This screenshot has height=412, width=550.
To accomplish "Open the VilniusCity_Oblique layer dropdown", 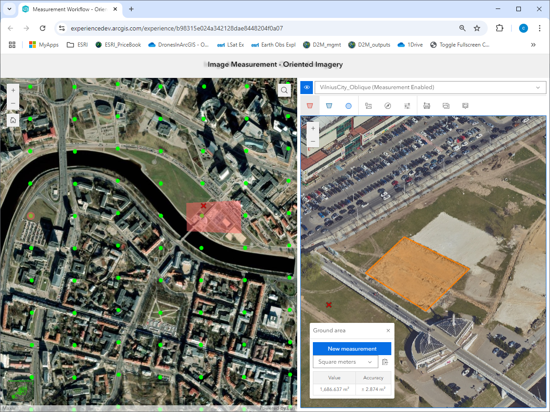I will point(430,87).
